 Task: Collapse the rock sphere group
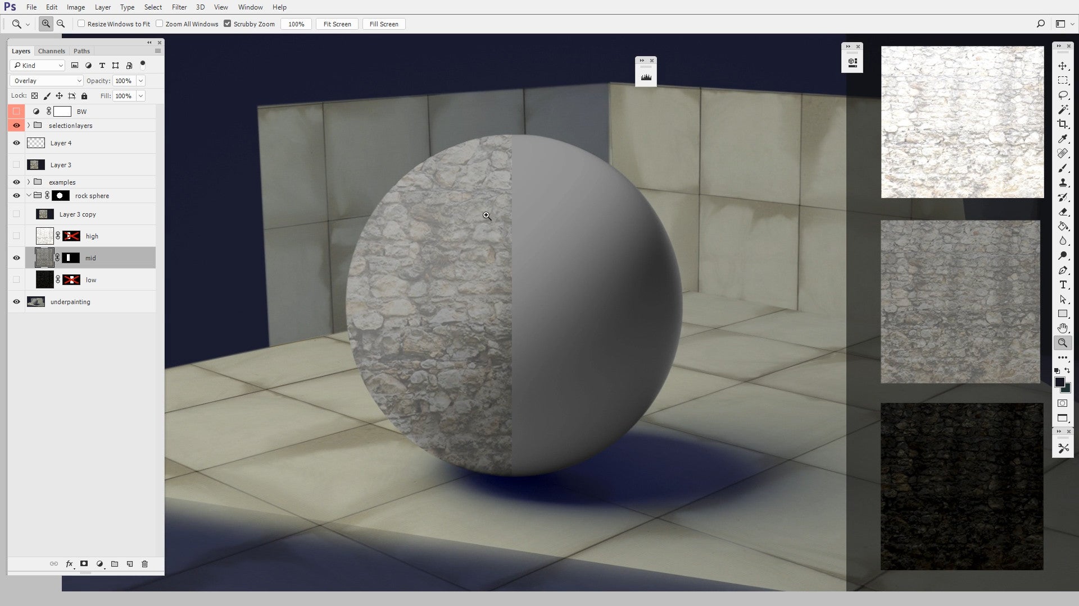(28, 195)
